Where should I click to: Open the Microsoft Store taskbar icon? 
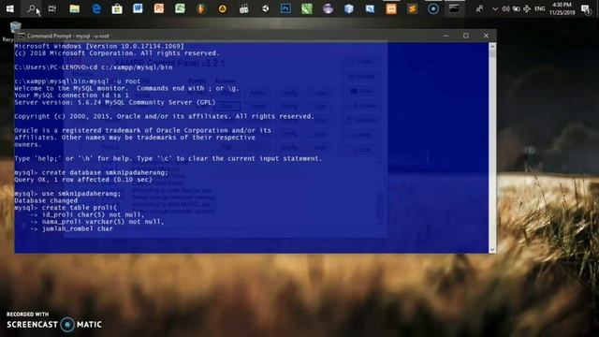point(117,8)
